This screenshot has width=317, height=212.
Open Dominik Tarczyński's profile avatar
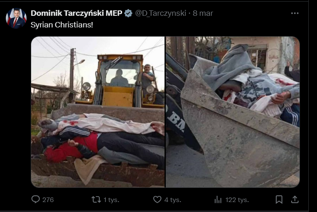pos(16,18)
